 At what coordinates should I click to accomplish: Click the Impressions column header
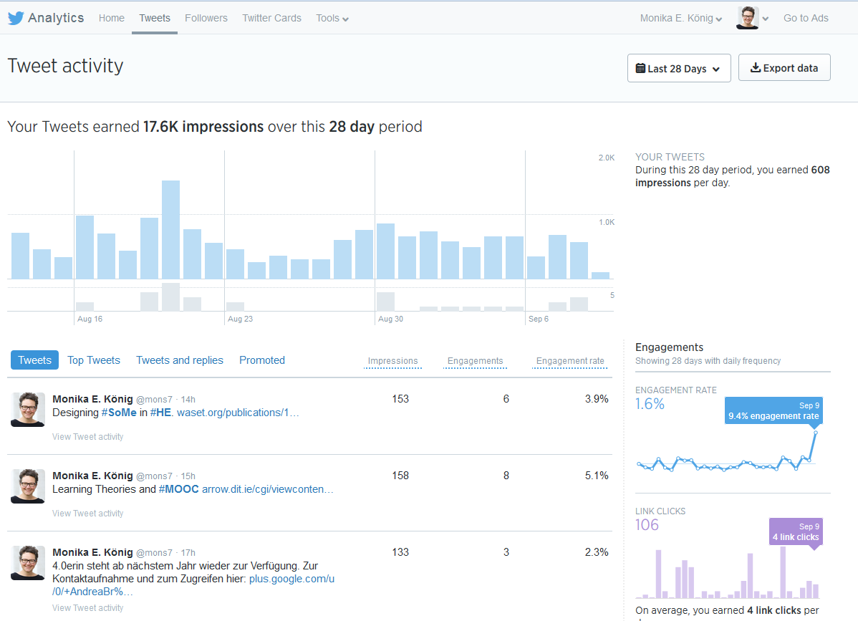tap(392, 361)
